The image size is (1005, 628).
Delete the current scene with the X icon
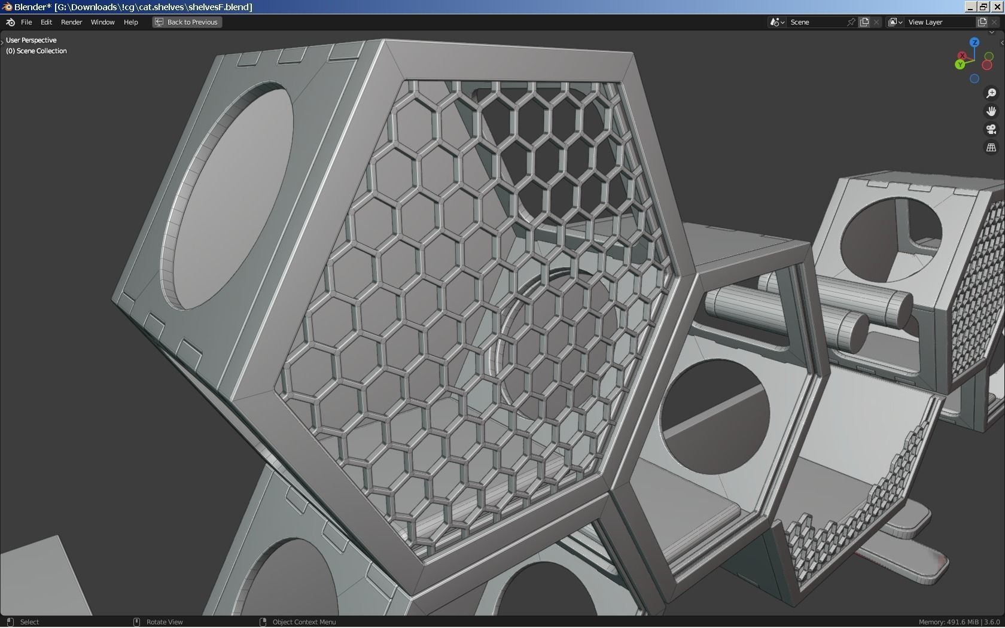[x=876, y=22]
